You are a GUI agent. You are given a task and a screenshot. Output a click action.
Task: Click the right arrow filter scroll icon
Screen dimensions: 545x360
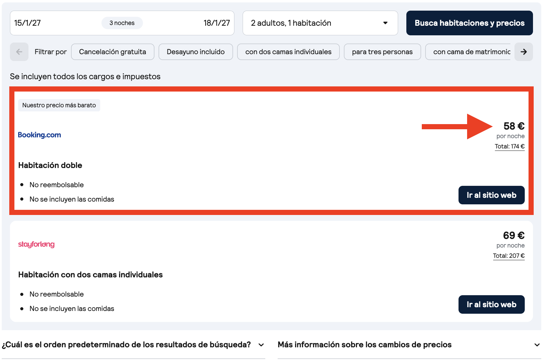click(x=524, y=52)
